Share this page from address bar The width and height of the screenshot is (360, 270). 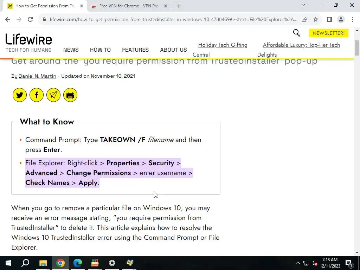tap(304, 19)
